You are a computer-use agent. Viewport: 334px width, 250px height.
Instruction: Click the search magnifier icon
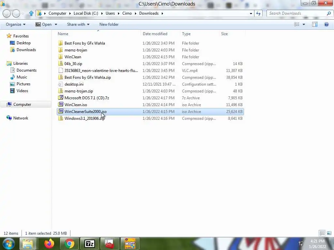click(329, 13)
